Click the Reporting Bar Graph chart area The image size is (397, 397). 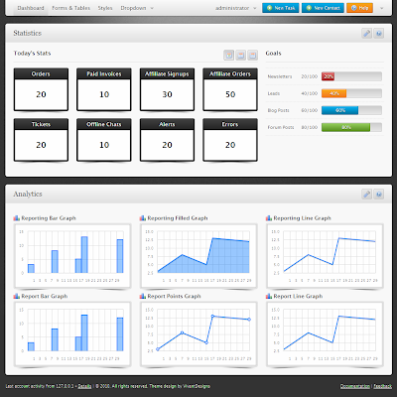click(72, 256)
